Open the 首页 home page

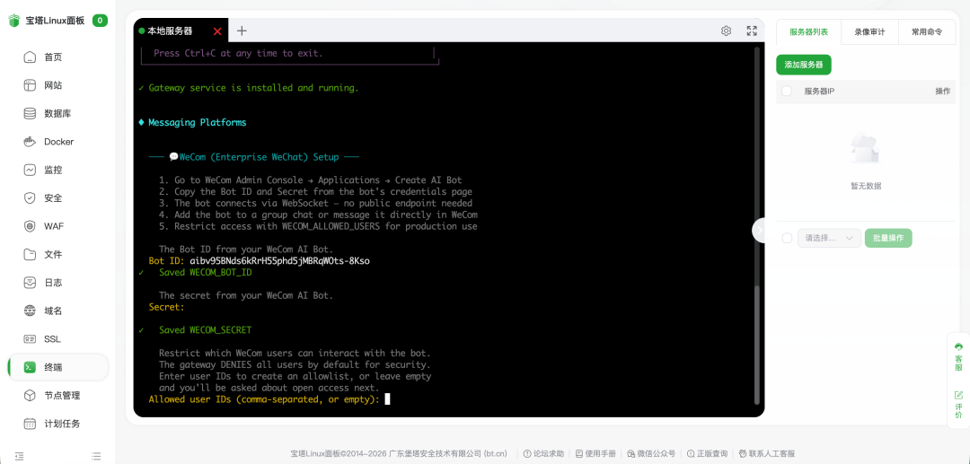click(57, 57)
